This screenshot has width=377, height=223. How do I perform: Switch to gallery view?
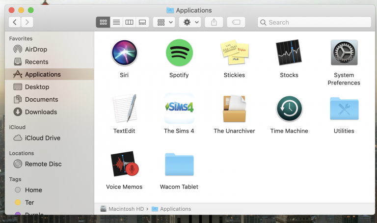click(142, 23)
